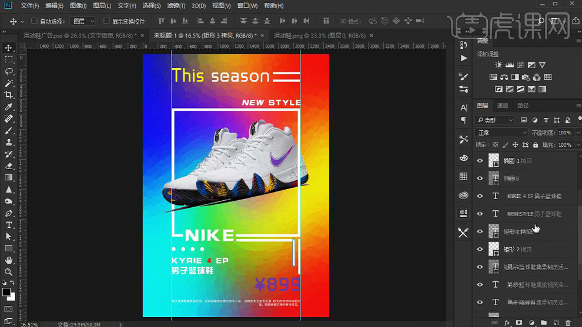582x327 pixels.
Task: Open the Paragraph panel icon
Action: pyautogui.click(x=464, y=120)
